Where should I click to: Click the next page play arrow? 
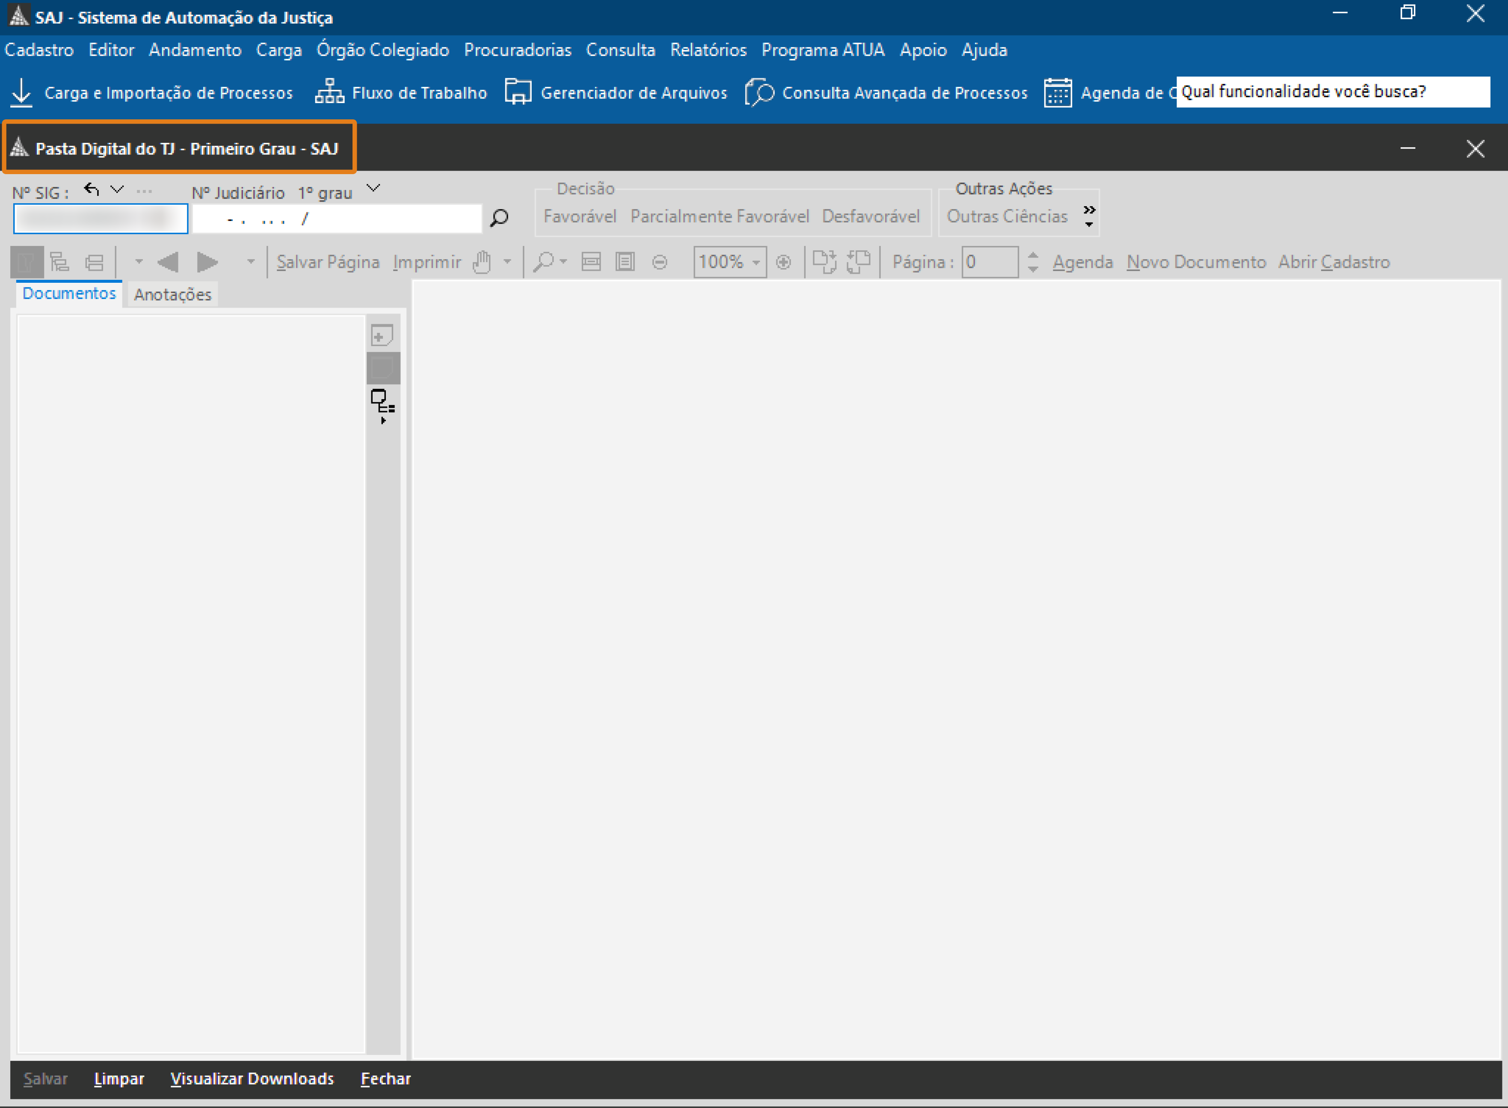(x=207, y=261)
